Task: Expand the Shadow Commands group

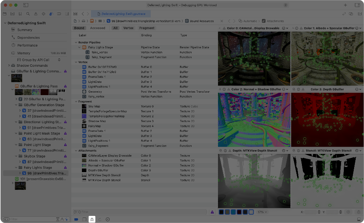Action: (9, 66)
